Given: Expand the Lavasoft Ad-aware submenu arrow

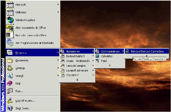Looking at the screenshot, I should 93,70.
